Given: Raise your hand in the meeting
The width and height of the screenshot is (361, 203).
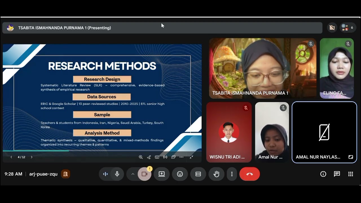Looking at the screenshot, I should tap(216, 174).
